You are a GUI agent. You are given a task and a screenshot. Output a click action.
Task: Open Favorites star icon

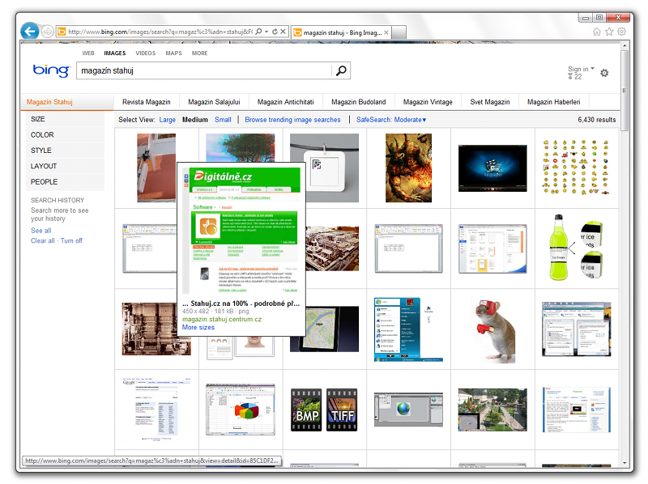coord(609,32)
